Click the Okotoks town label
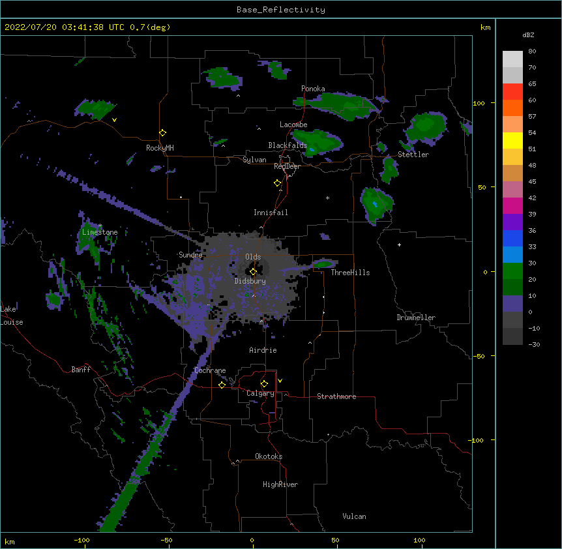The width and height of the screenshot is (562, 549). click(x=269, y=456)
